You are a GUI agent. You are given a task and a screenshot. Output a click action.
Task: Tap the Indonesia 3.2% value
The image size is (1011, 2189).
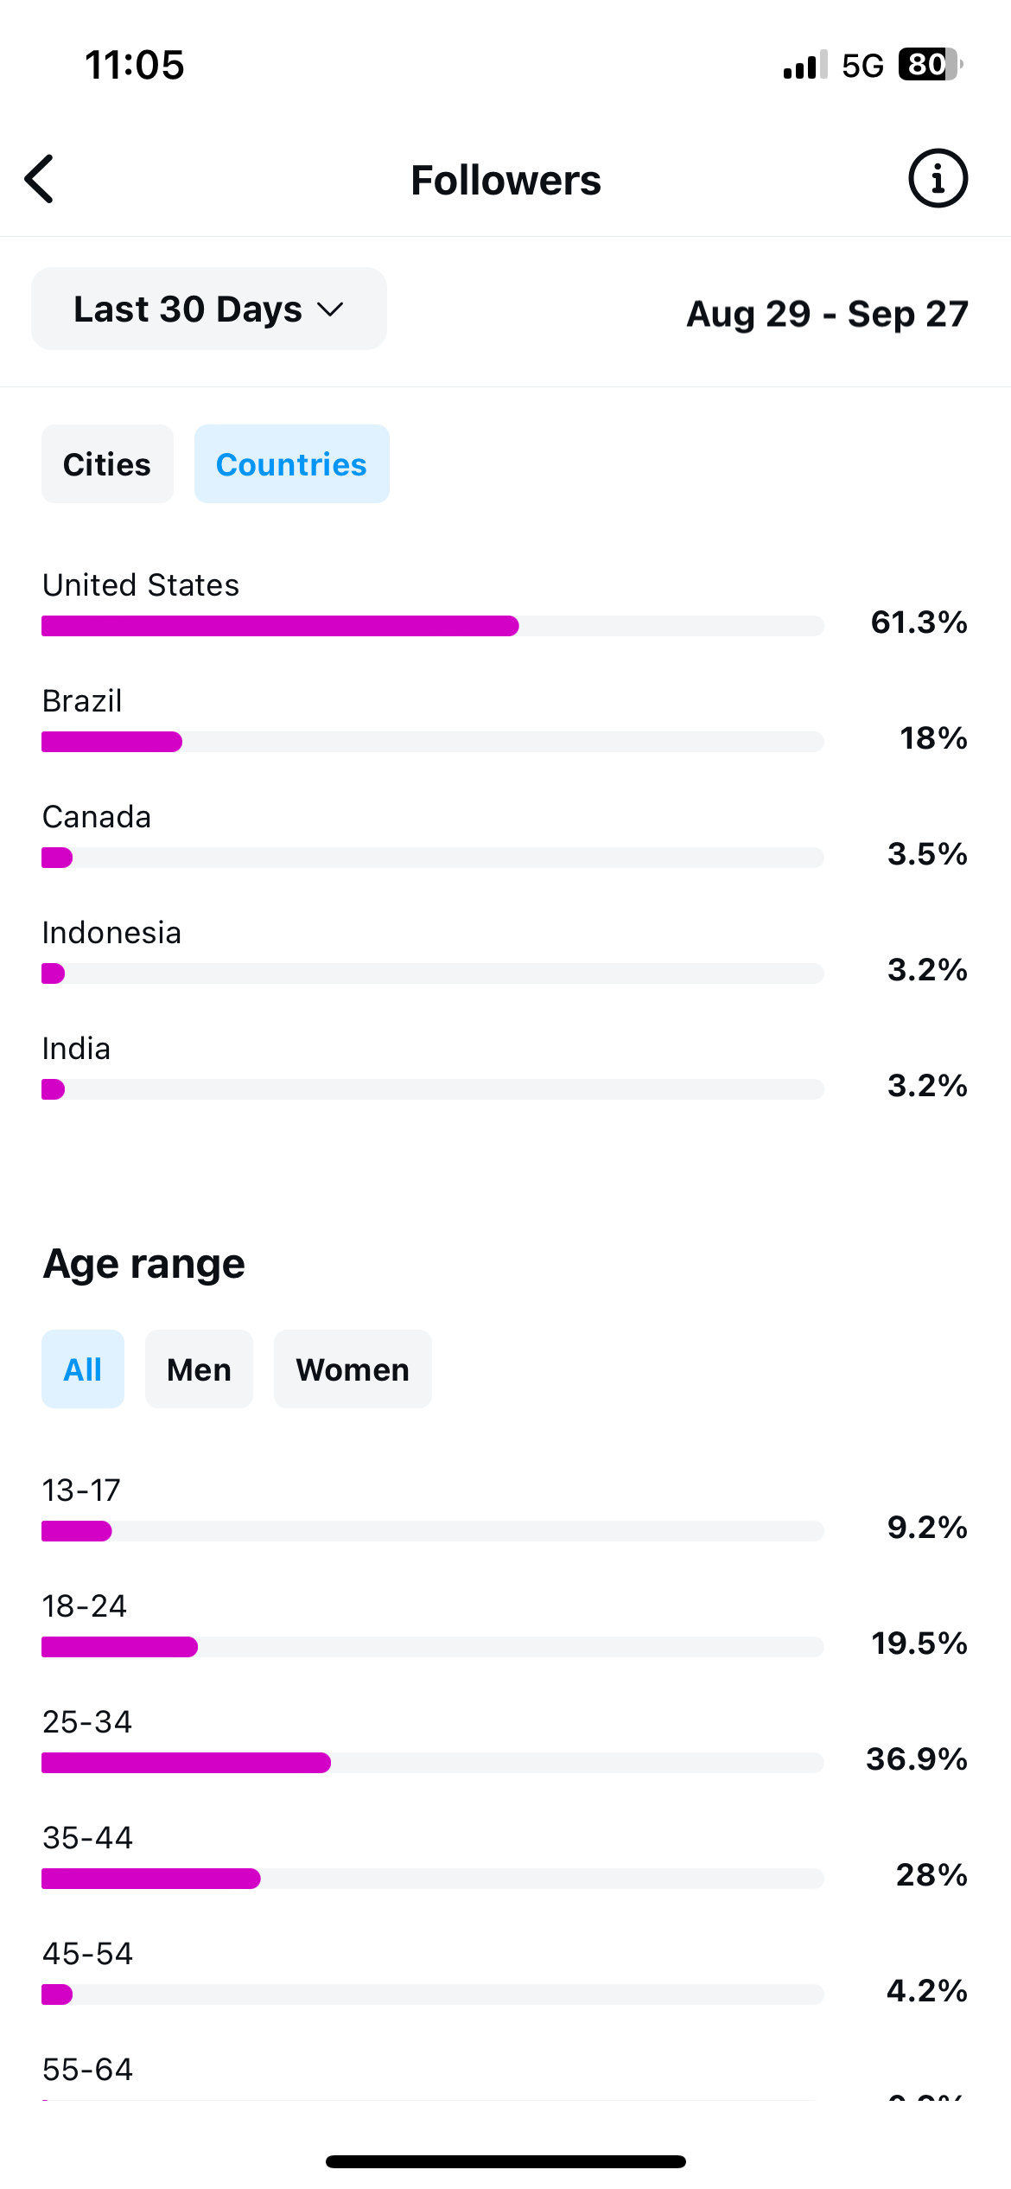point(927,970)
